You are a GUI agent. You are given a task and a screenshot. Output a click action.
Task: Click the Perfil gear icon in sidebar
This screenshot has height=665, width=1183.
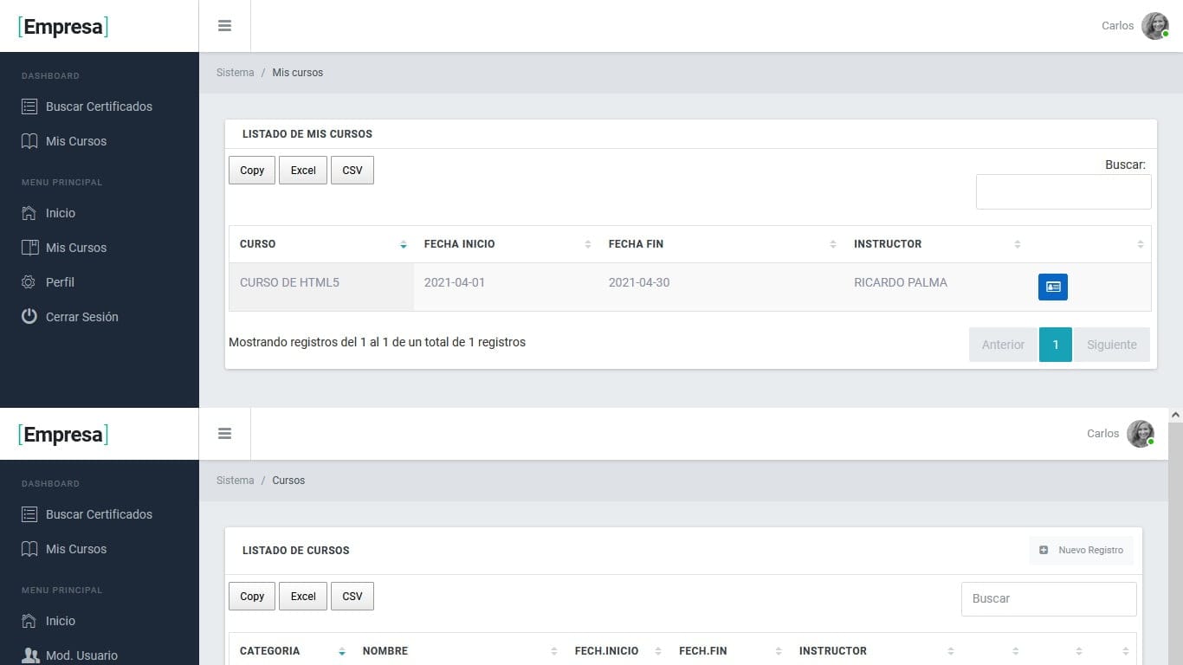[29, 282]
